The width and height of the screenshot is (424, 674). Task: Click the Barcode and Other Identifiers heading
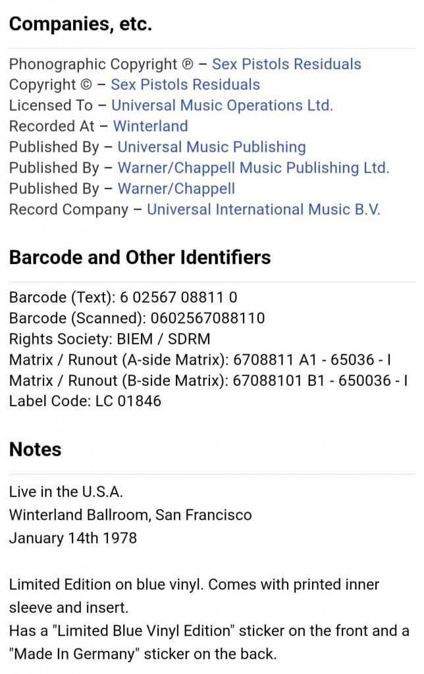coord(140,257)
